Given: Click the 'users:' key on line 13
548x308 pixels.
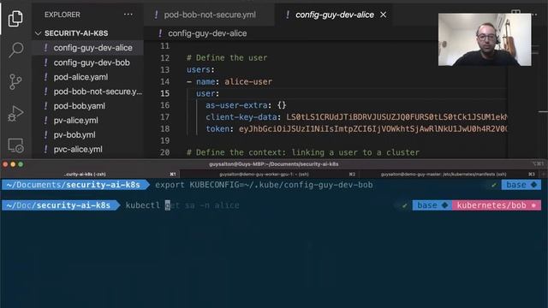Looking at the screenshot, I should click(200, 69).
